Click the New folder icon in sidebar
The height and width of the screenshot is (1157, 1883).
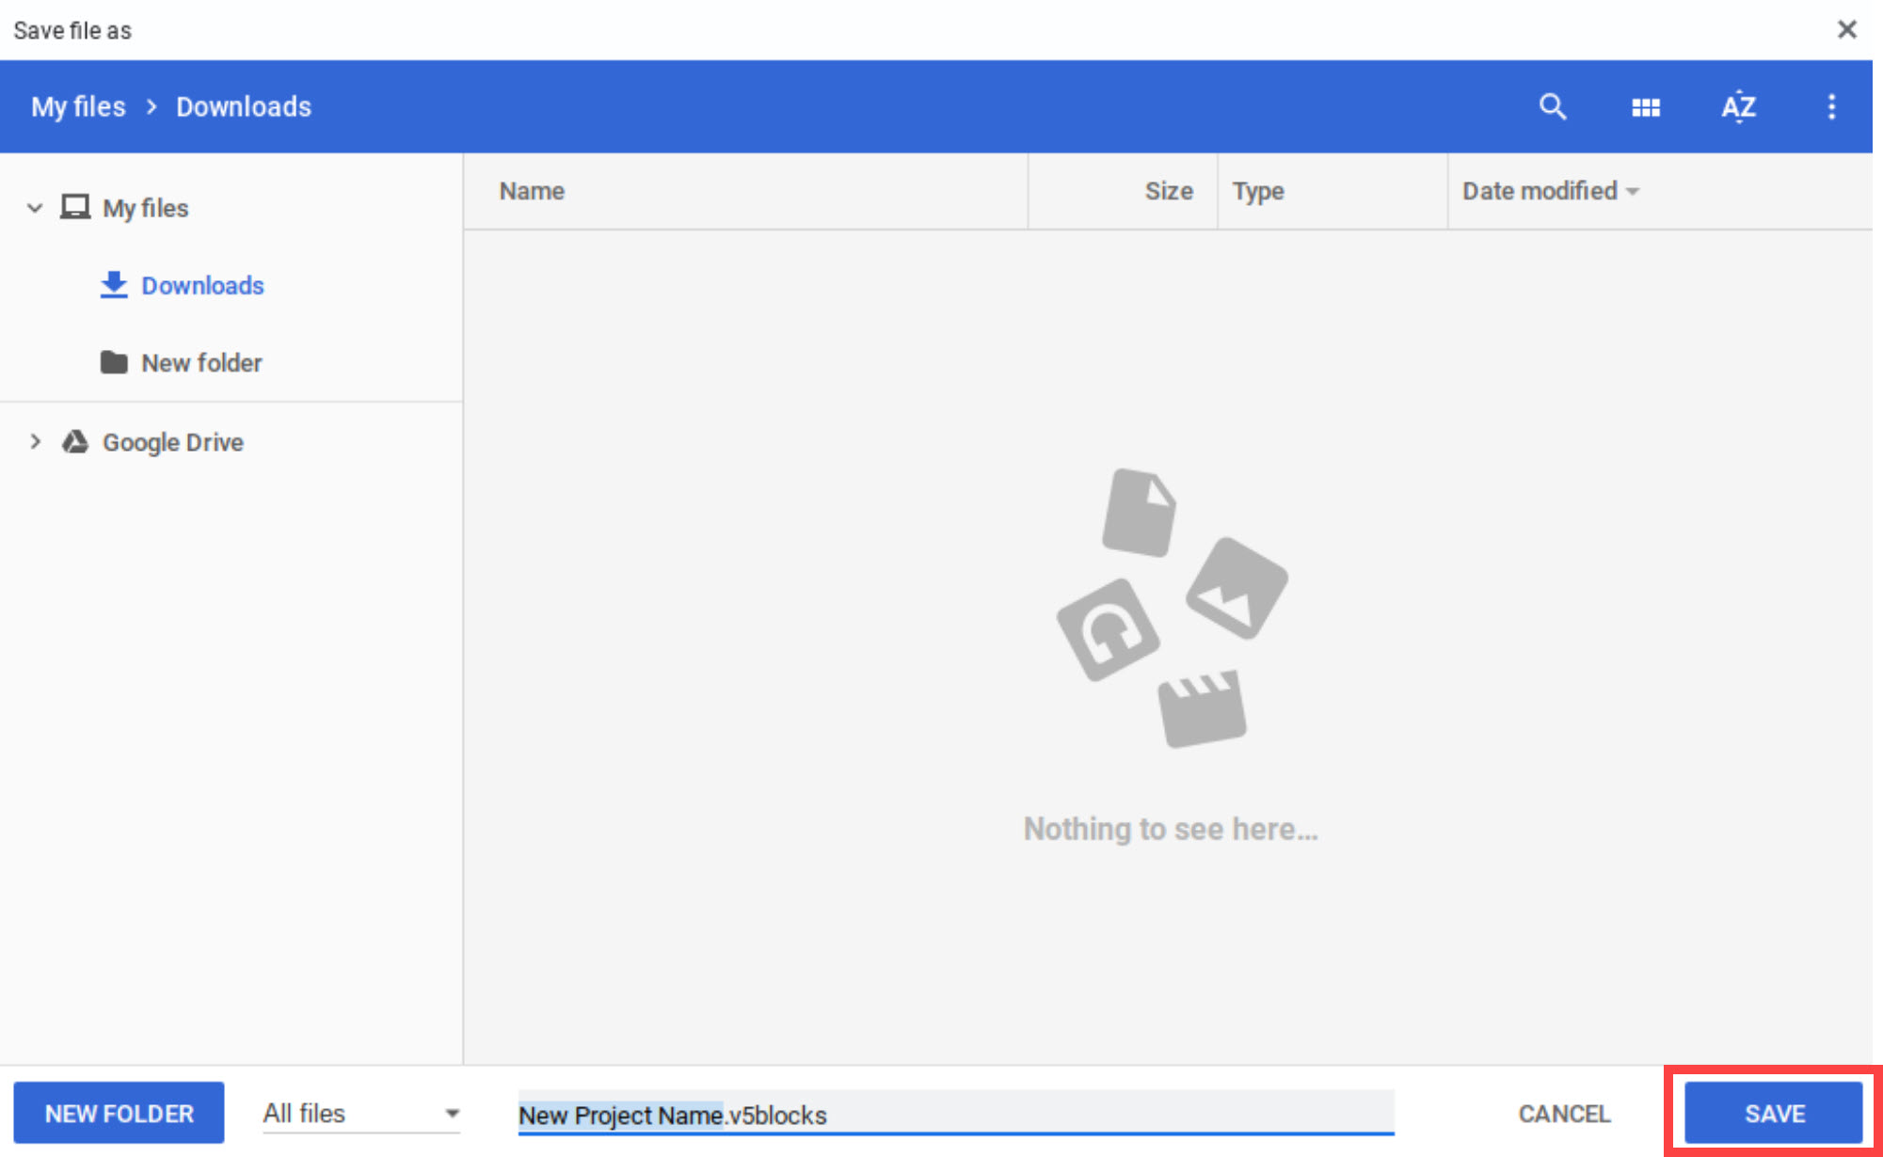[114, 362]
